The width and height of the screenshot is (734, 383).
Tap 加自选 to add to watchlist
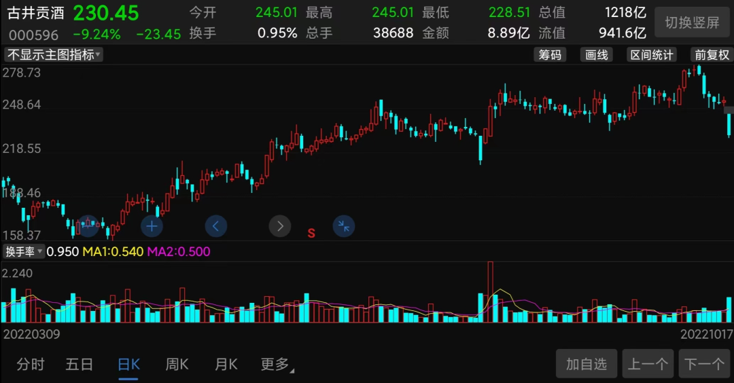(586, 364)
